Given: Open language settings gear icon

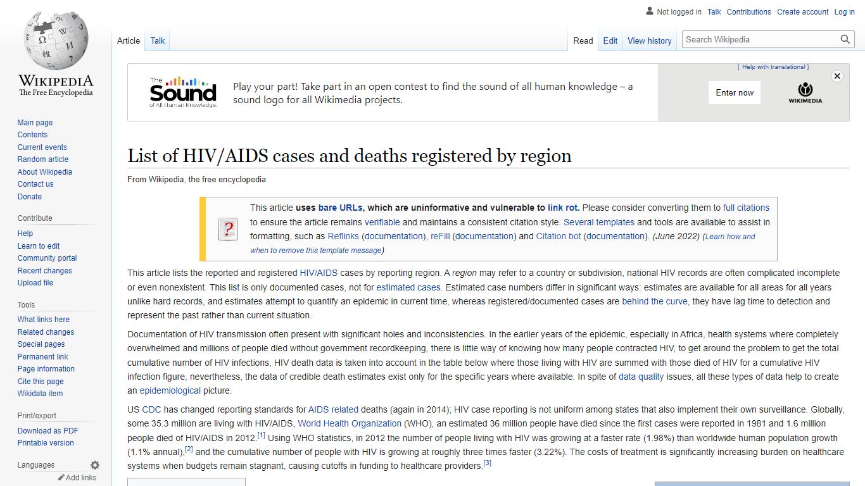Looking at the screenshot, I should tap(95, 465).
